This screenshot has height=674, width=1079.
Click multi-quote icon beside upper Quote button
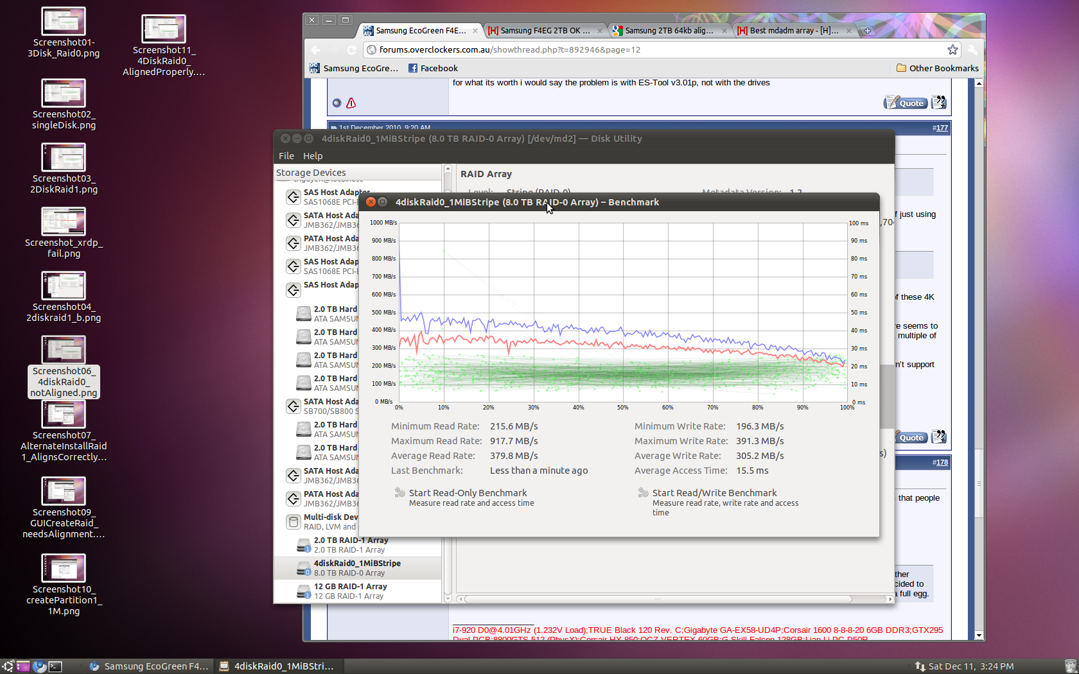(x=939, y=102)
